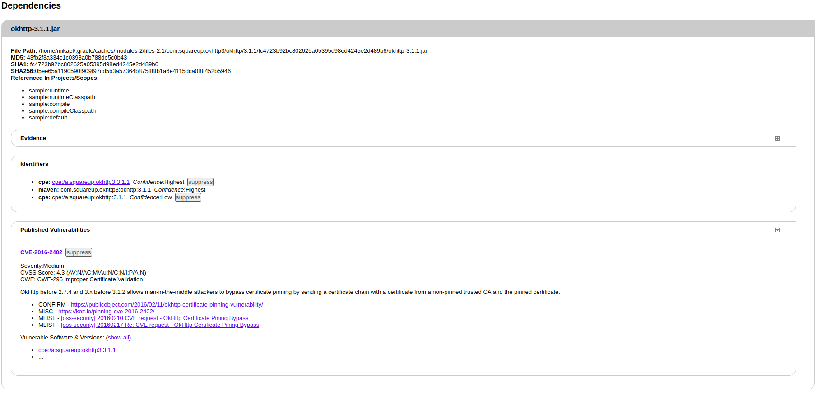Open the cpe link under Vulnerable Software

pyautogui.click(x=77, y=350)
